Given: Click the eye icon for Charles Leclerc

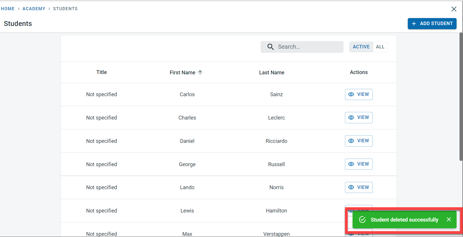Looking at the screenshot, I should [351, 117].
